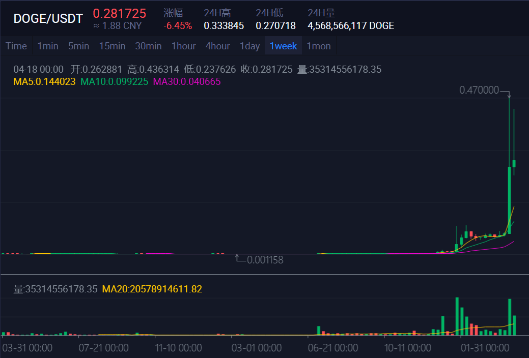Image resolution: width=529 pixels, height=358 pixels.
Task: Click the 24H low value 0.270718
Action: point(275,25)
